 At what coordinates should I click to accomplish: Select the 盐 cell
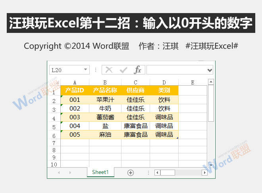coord(105,126)
